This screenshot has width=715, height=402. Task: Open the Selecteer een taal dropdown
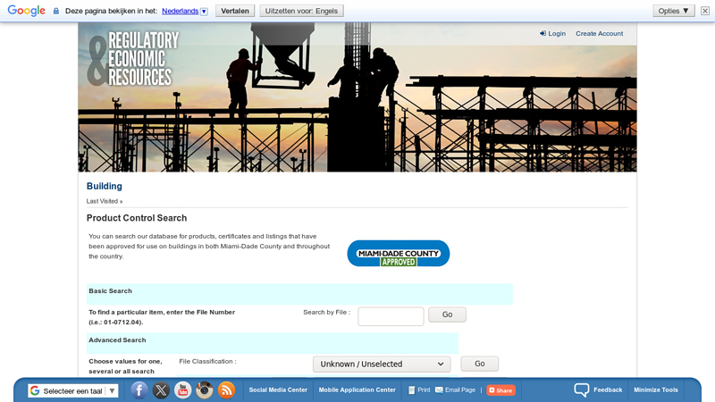pyautogui.click(x=73, y=390)
